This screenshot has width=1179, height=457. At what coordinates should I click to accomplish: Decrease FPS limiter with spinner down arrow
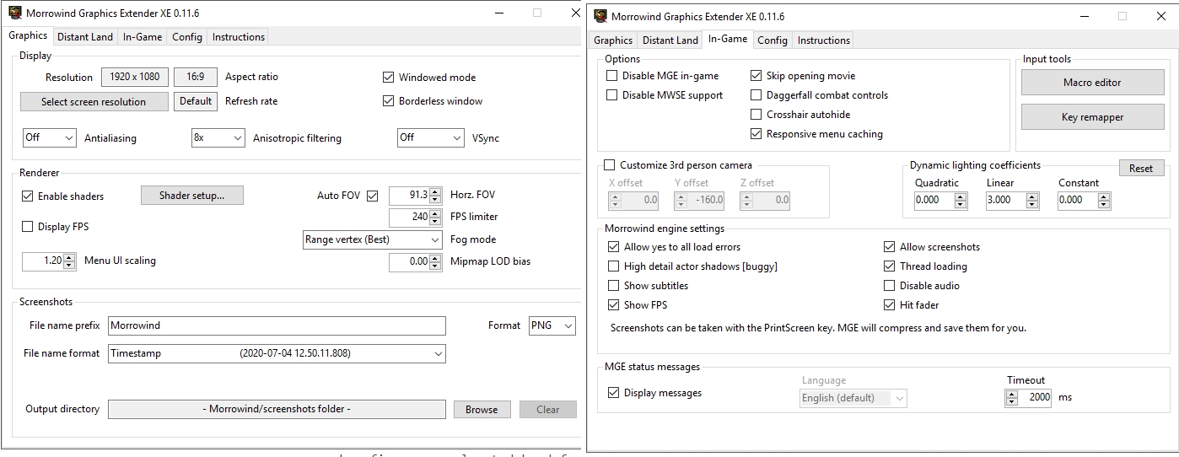tap(435, 222)
